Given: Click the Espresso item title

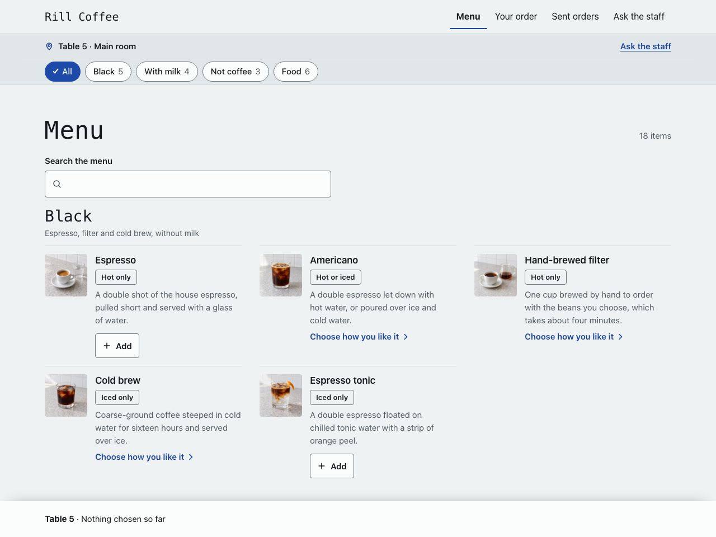Looking at the screenshot, I should pos(115,260).
